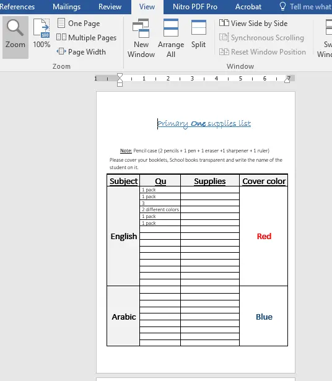
Task: Click the 'Please cover your booklets' sentence
Action: [x=196, y=164]
